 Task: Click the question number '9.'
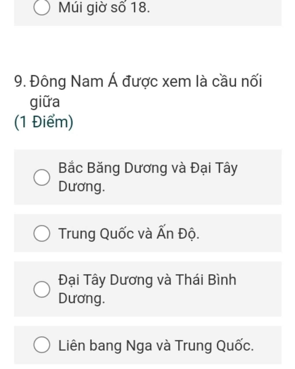(20, 82)
